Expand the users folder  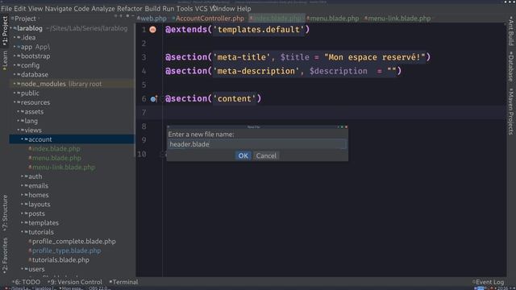22,269
